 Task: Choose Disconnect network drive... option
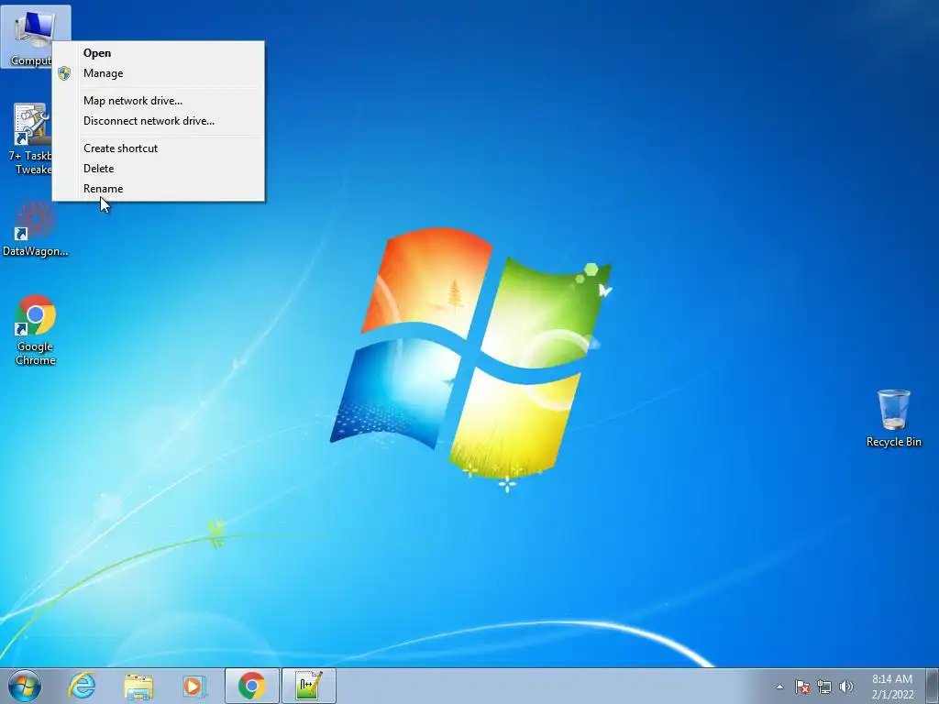coord(158,121)
